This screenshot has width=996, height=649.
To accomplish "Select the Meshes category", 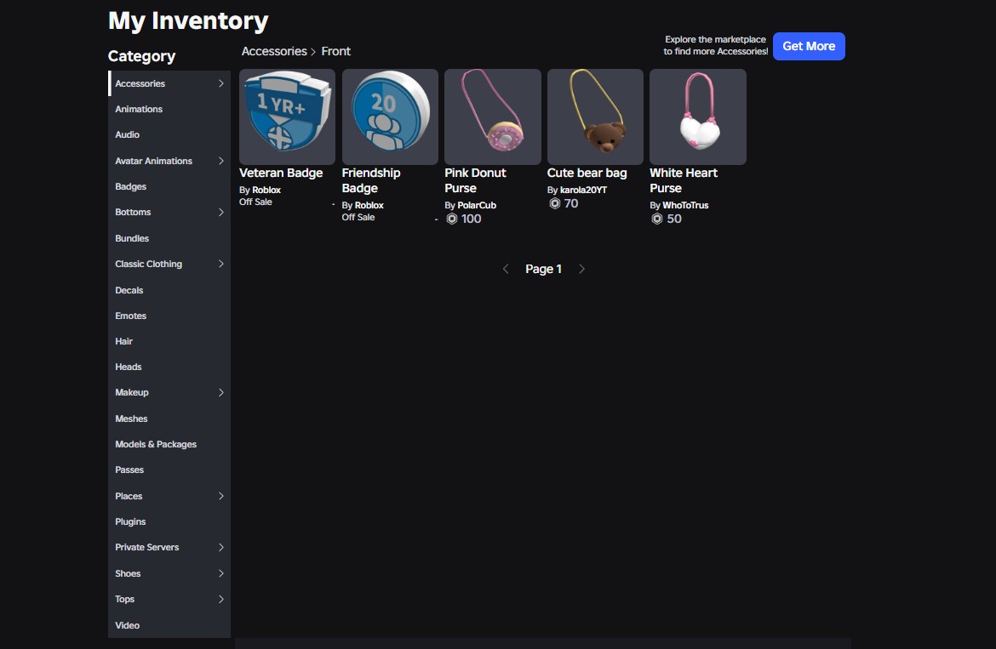I will point(169,418).
